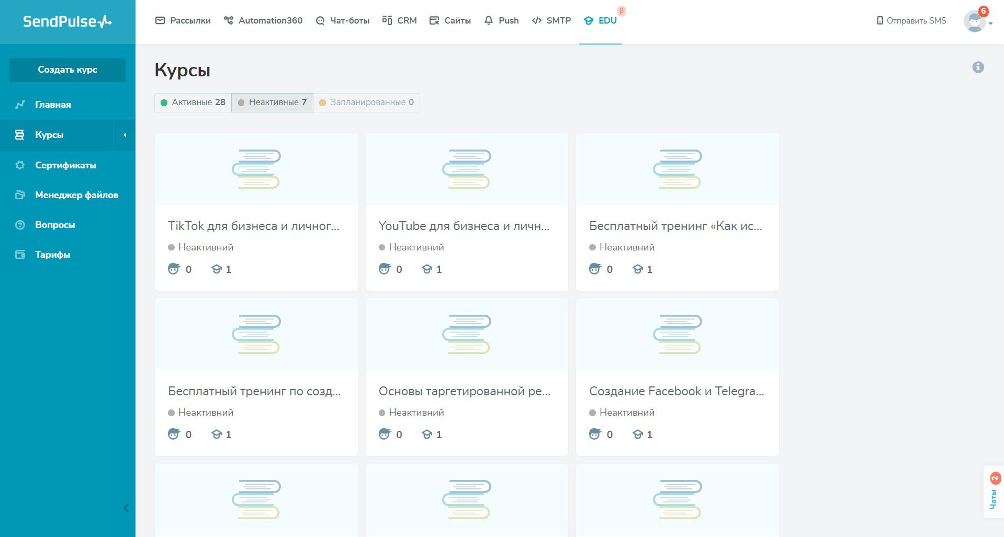Open the CRM section
Image resolution: width=1004 pixels, height=537 pixels.
(400, 20)
